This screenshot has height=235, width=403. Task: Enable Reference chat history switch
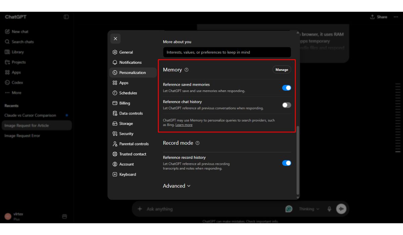[x=286, y=105]
